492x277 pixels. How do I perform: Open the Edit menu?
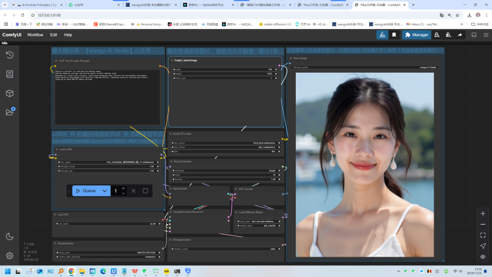[54, 35]
